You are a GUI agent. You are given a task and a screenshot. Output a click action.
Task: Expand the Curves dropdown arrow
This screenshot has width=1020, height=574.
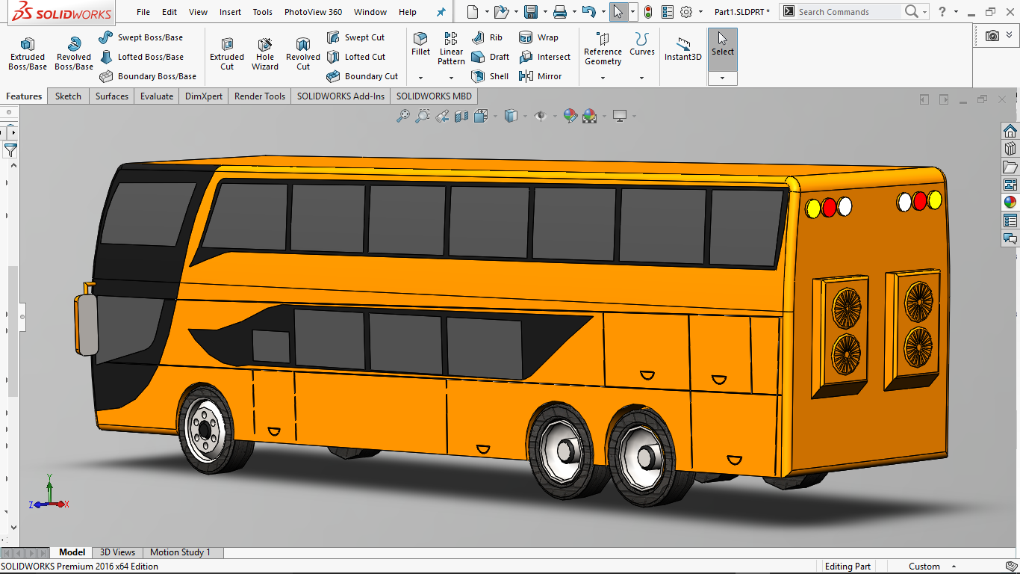click(641, 78)
